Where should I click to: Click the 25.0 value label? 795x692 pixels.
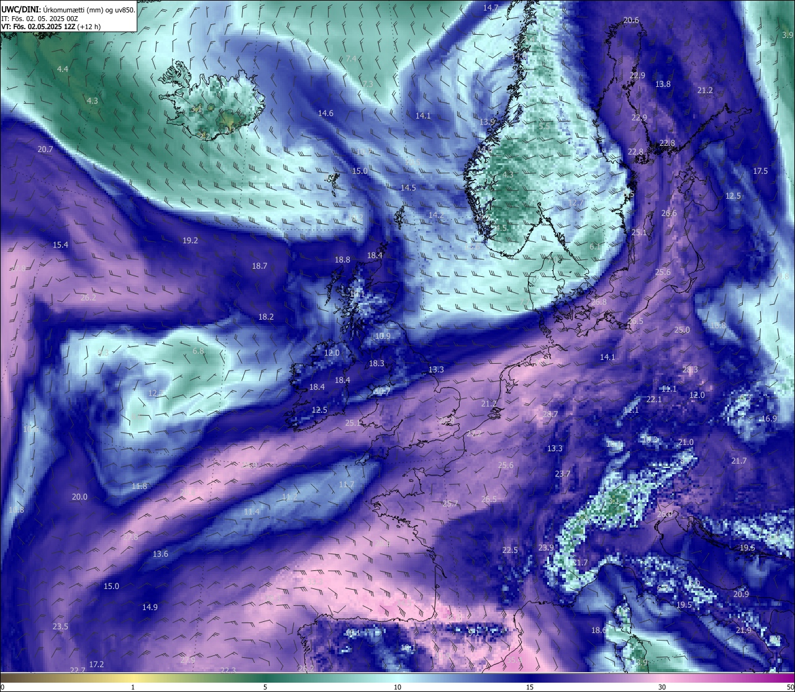tap(682, 330)
